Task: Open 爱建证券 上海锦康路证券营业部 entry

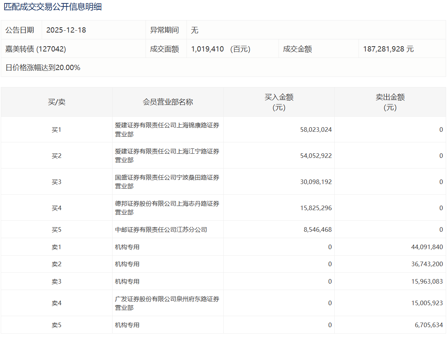Action: [x=167, y=129]
